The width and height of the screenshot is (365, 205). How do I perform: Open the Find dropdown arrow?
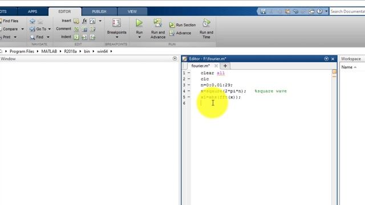click(x=48, y=37)
